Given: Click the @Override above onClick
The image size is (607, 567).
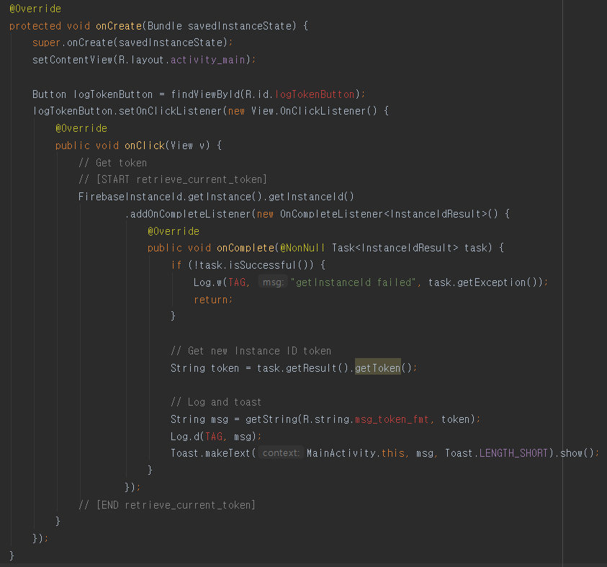Looking at the screenshot, I should [x=81, y=128].
